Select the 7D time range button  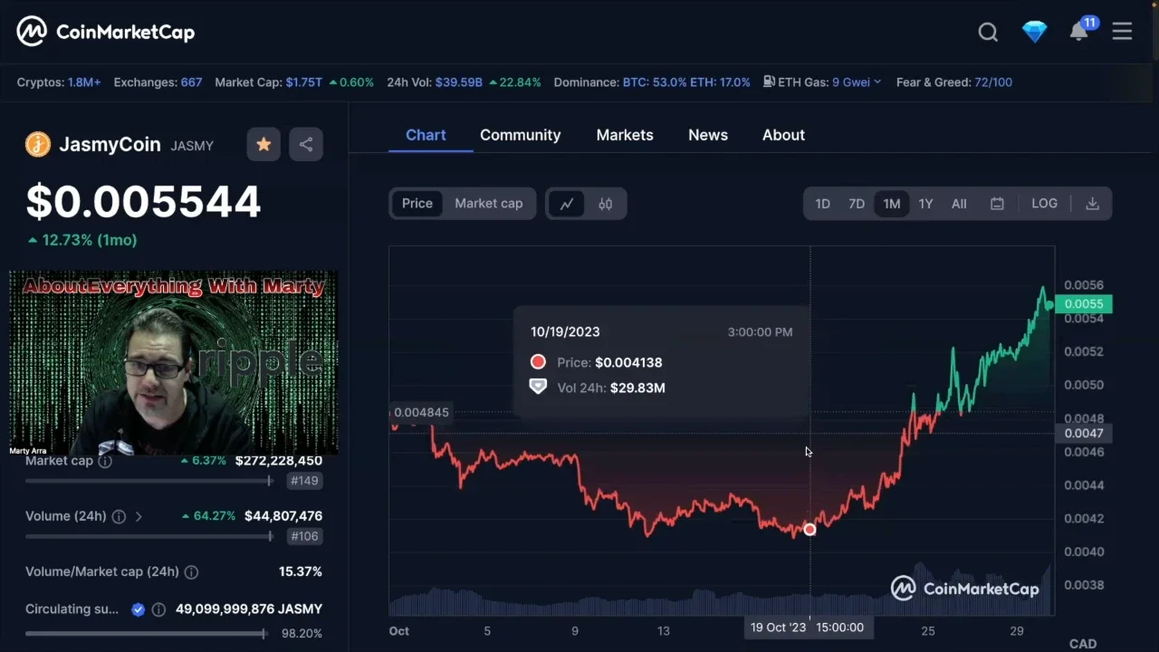(x=856, y=204)
